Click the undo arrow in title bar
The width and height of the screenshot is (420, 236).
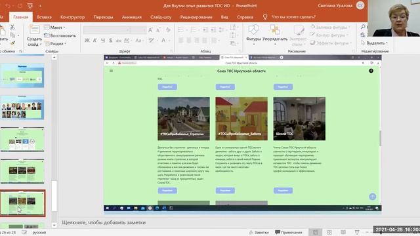[8, 6]
